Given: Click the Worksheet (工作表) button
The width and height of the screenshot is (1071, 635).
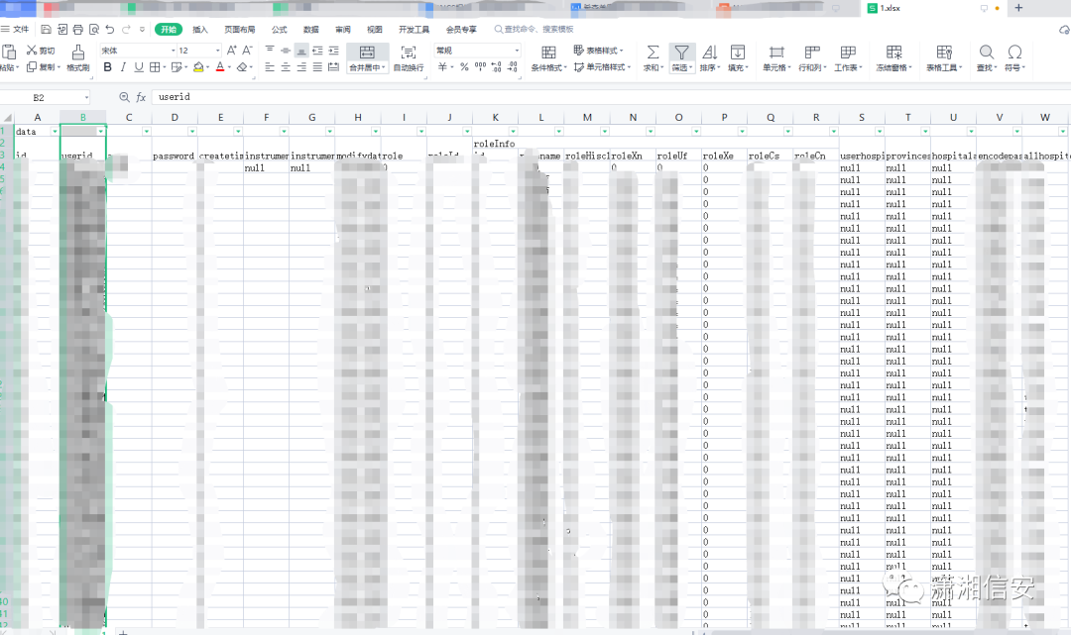Looking at the screenshot, I should 848,58.
